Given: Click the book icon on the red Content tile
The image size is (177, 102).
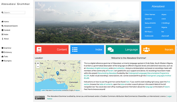Looking at the screenshot, I should tap(39, 50).
